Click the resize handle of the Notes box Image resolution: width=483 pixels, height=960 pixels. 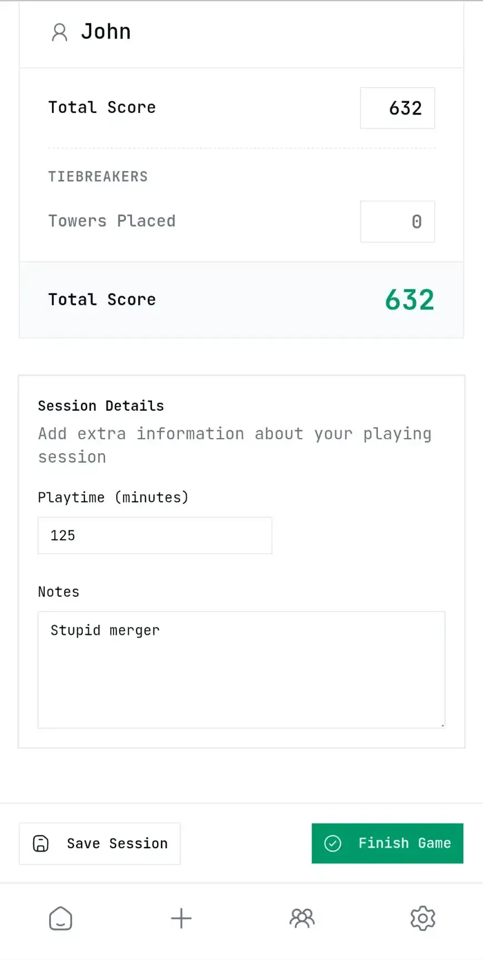coord(442,725)
